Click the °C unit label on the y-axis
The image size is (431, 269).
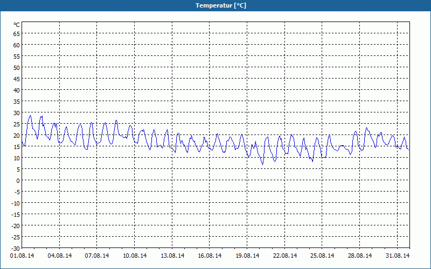pos(16,25)
